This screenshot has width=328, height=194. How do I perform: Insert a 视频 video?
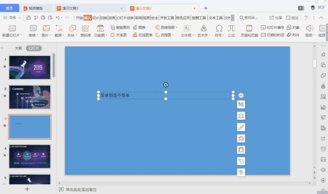pyautogui.click(x=322, y=31)
